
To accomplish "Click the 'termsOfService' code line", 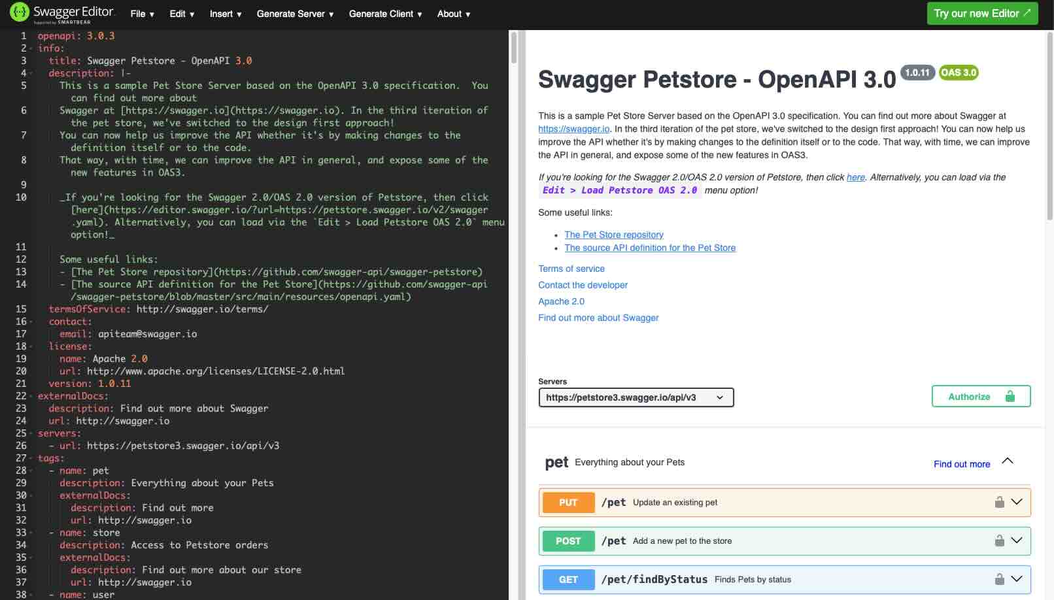I will 158,309.
